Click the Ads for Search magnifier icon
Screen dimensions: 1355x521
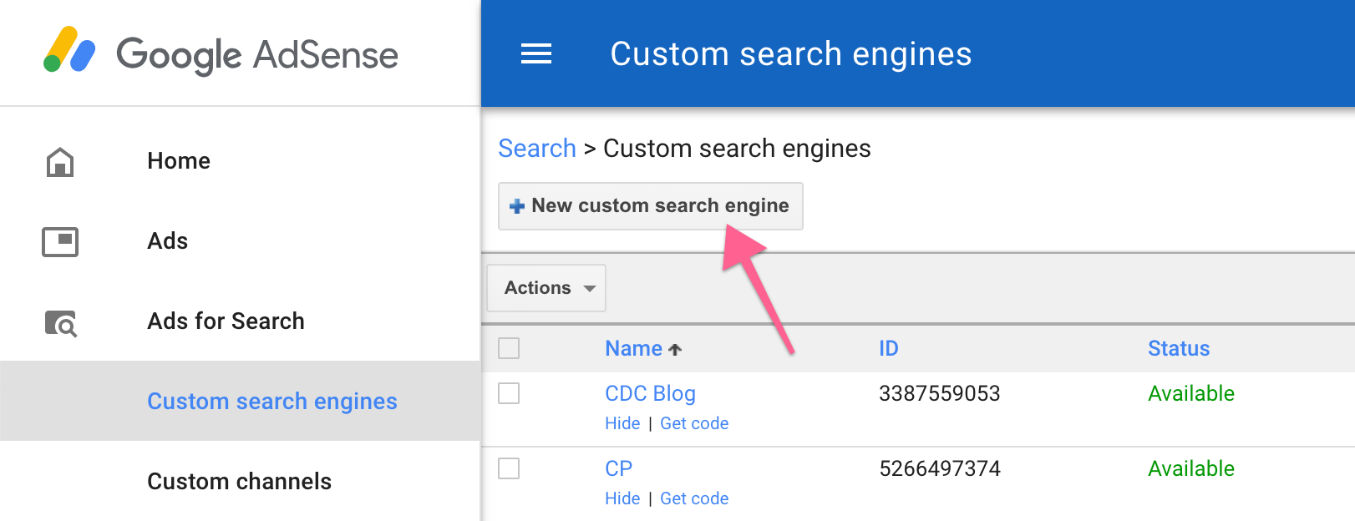pos(60,322)
